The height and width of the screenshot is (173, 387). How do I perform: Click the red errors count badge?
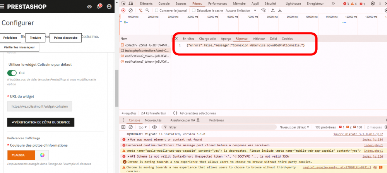coord(346,4)
